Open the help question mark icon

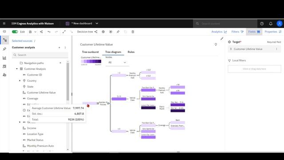click(262, 24)
